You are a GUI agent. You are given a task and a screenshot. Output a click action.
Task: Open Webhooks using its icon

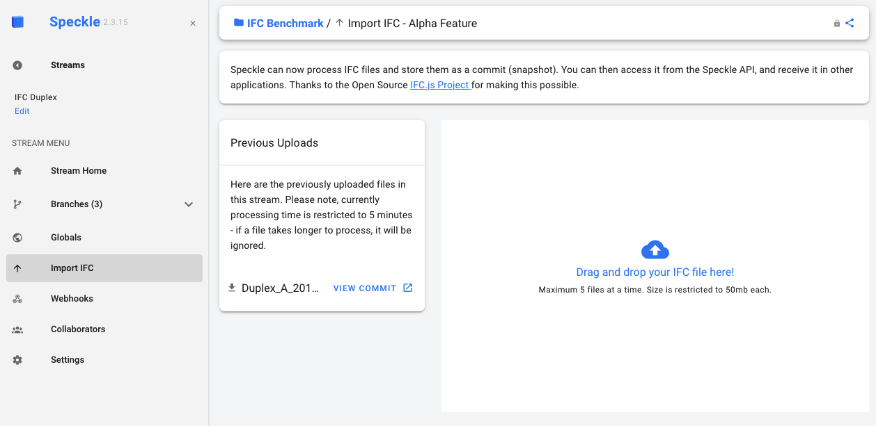coord(17,298)
